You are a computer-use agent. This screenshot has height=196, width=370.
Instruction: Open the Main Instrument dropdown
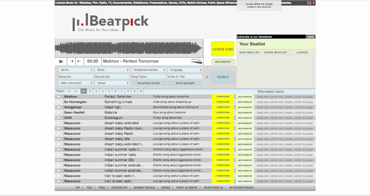coord(76,83)
